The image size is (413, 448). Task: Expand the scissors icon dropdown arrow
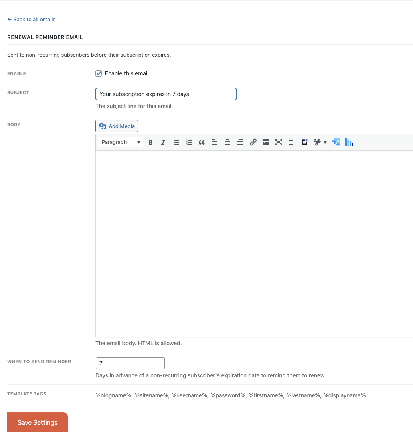click(x=325, y=142)
